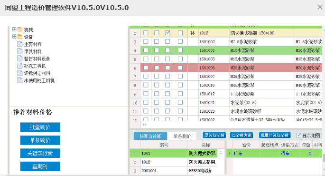This screenshot has width=325, height=176.
Task: Click the jump-to-top double arrow in the 名称 list
Action: (221, 153)
